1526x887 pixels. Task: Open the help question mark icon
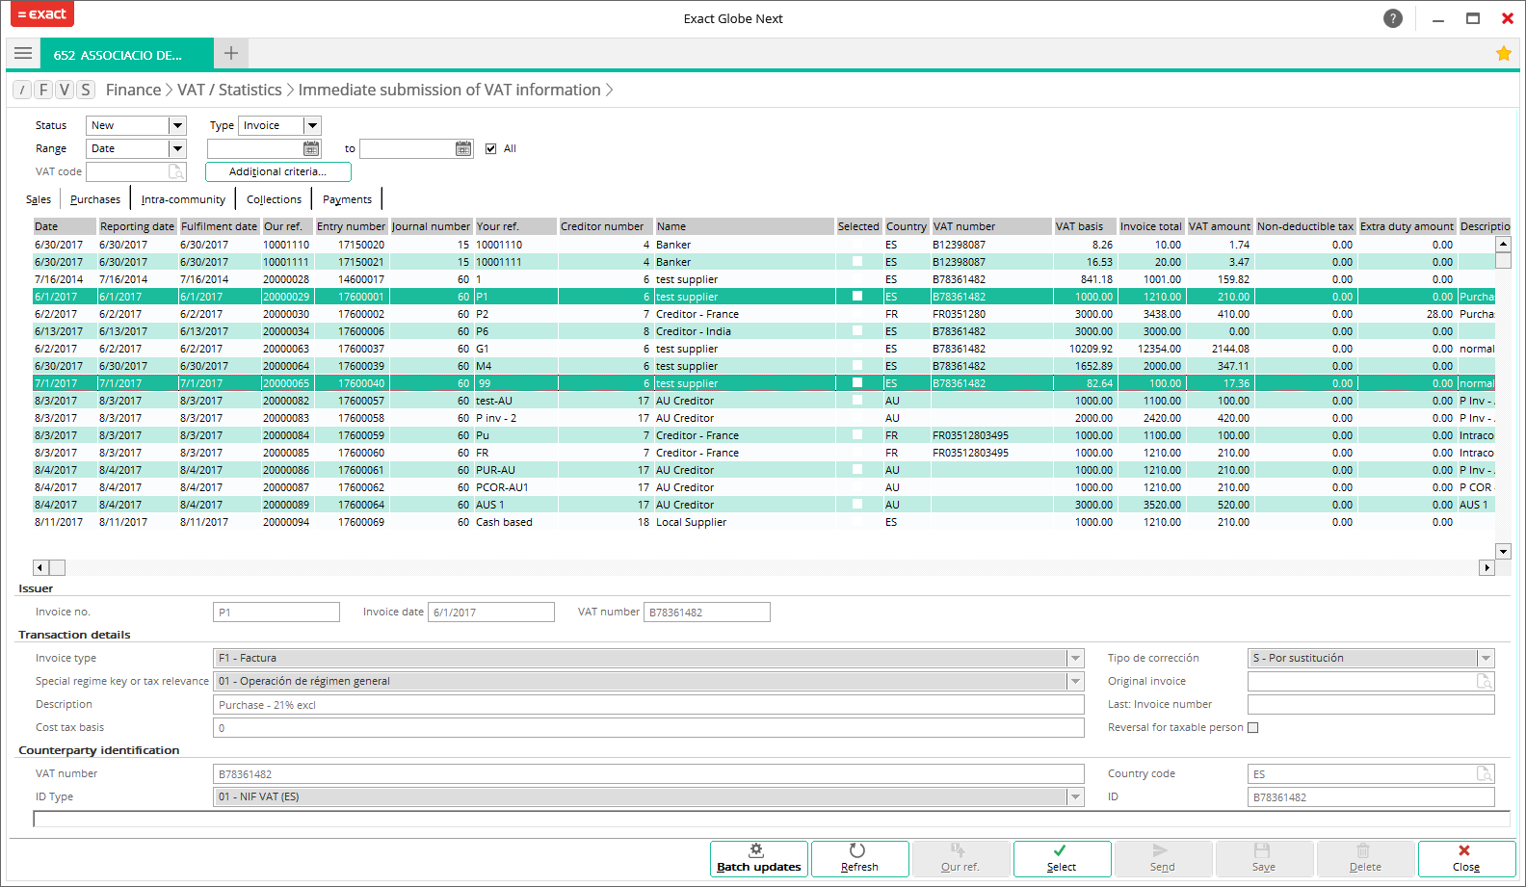(1393, 18)
